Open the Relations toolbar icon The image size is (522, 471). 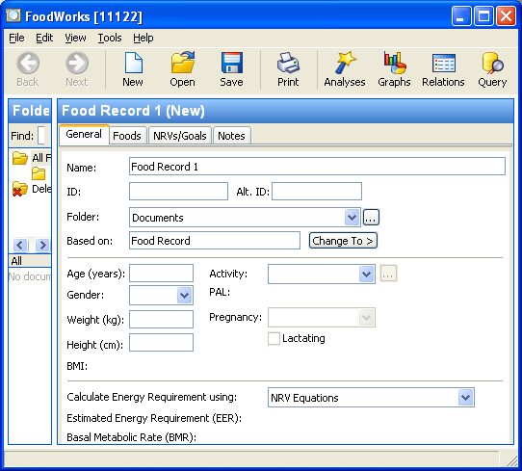(x=443, y=63)
